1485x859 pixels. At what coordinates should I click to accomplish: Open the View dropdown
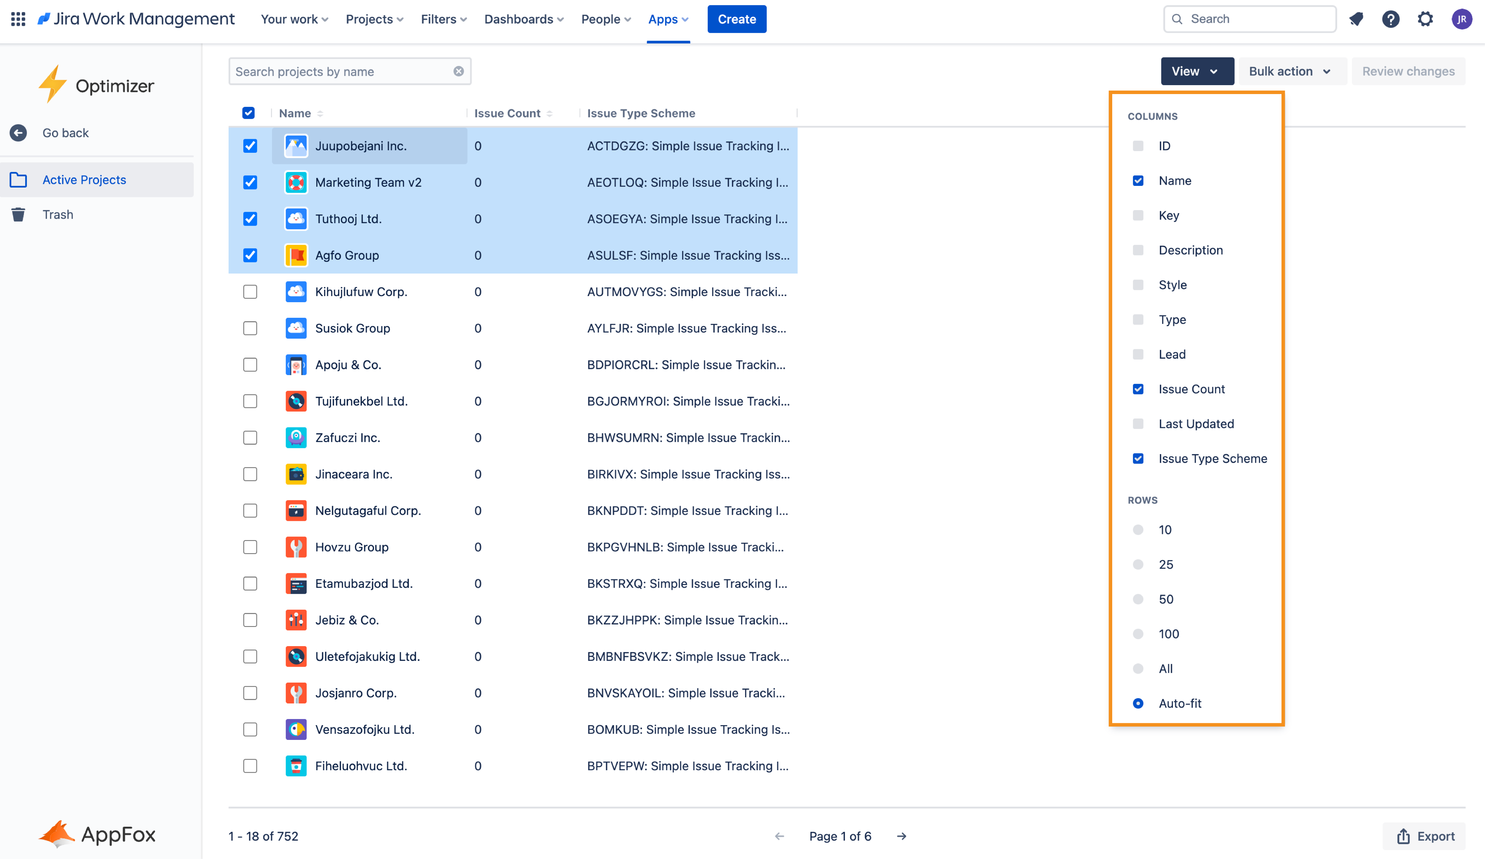(1197, 71)
